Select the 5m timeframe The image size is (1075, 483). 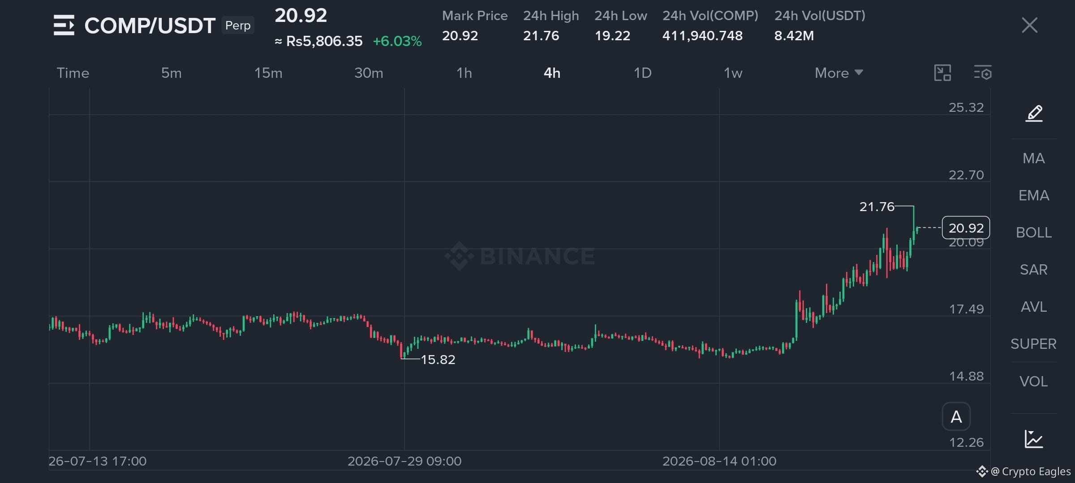(x=172, y=73)
